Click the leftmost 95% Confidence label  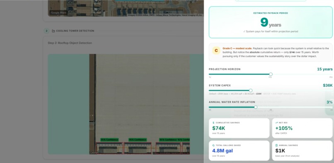[109, 140]
